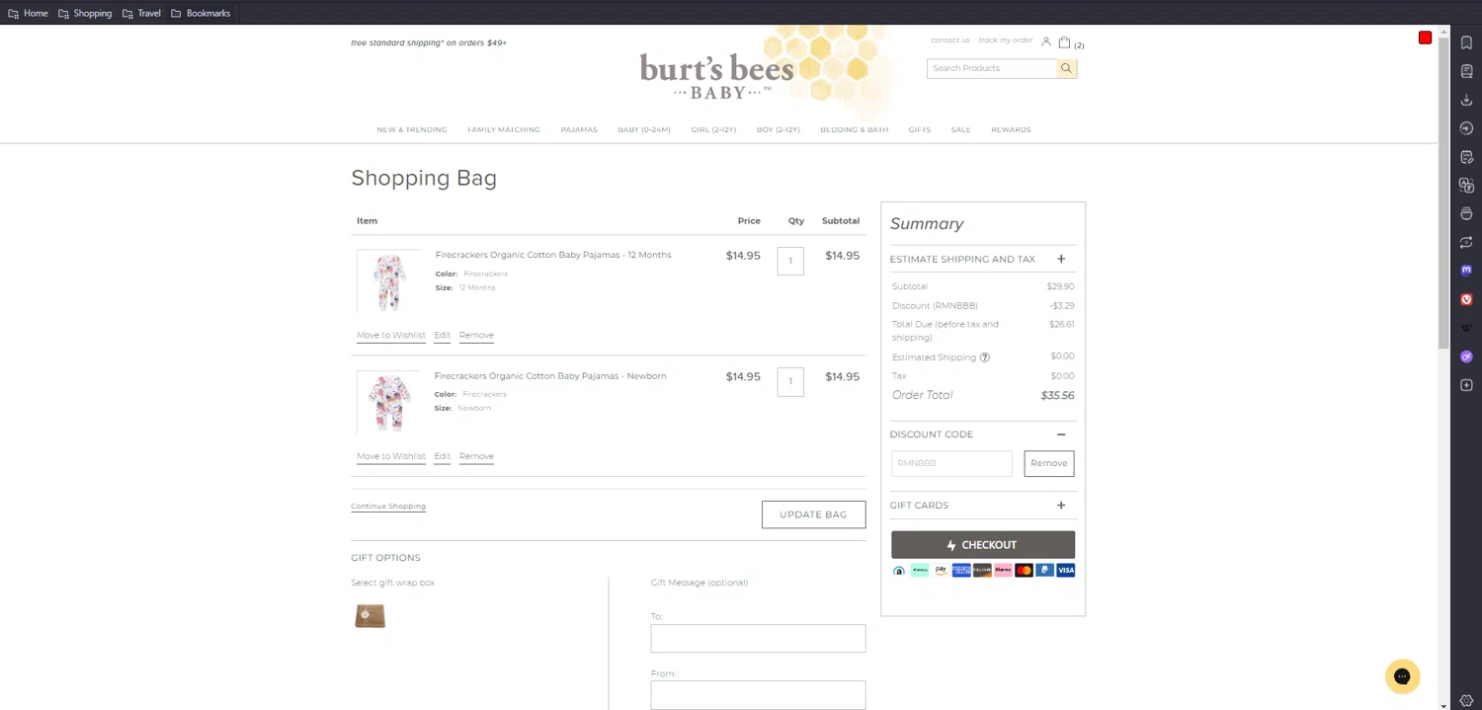Open the History panel in sidebar
The image size is (1482, 710).
(1466, 128)
